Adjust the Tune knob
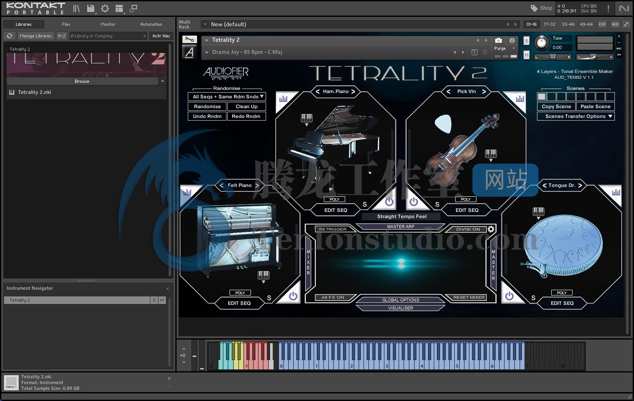The height and width of the screenshot is (401, 634). 541,43
